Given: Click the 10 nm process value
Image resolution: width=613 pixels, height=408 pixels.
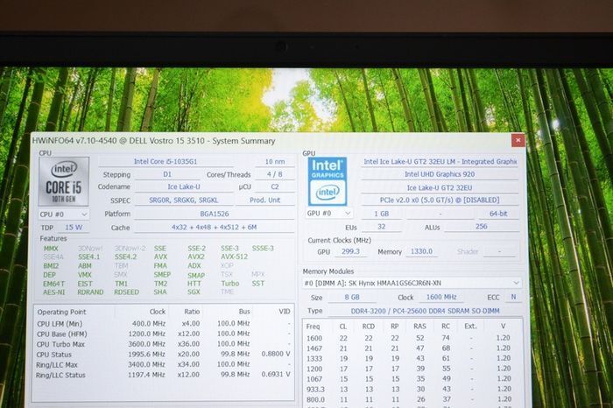Looking at the screenshot, I should pyautogui.click(x=275, y=161).
